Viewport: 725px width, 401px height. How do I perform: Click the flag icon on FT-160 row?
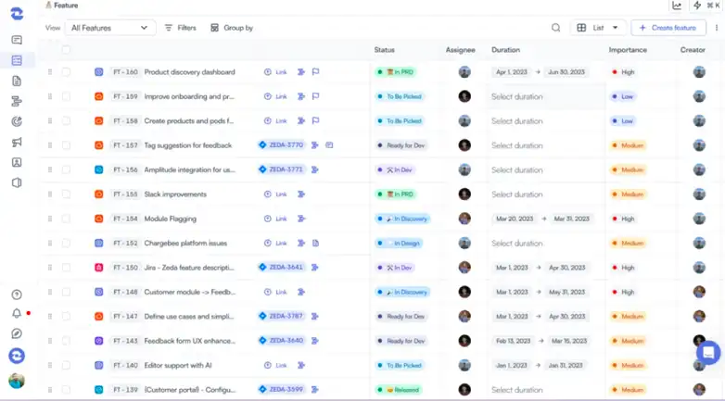[x=316, y=72]
